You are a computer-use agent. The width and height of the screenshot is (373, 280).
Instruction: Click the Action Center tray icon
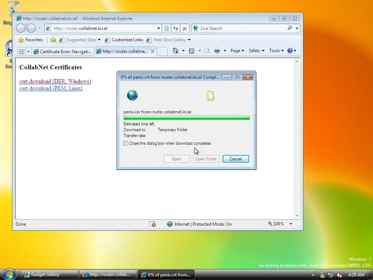322,275
